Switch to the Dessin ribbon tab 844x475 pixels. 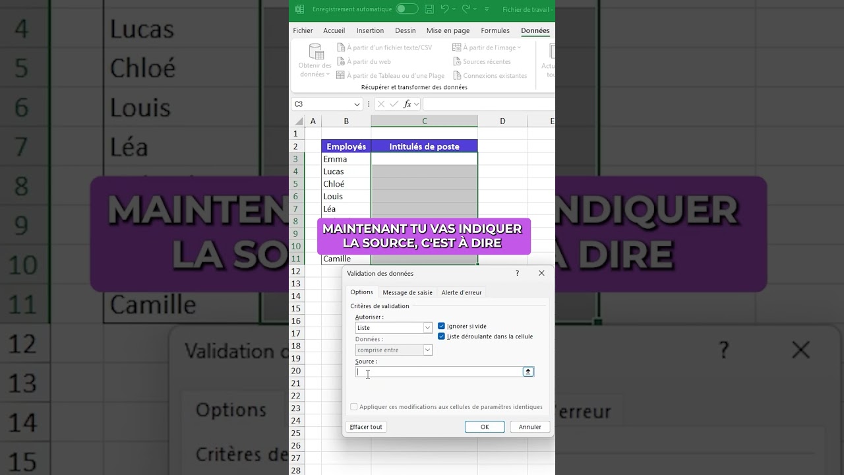(406, 30)
